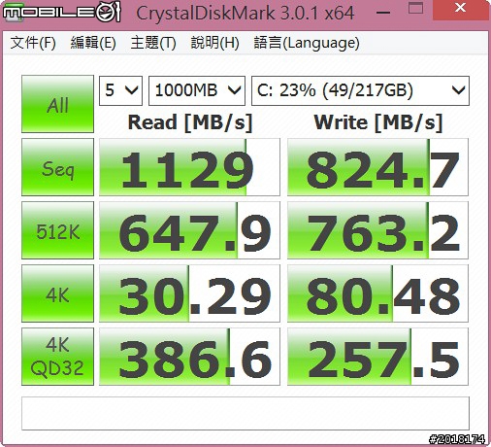
Task: Expand the test size dropdown 1000MB
Action: tap(197, 90)
